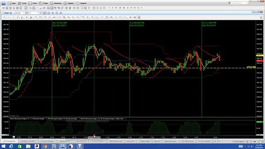Select the trend line drawing tool
The height and width of the screenshot is (149, 265).
pyautogui.click(x=5, y=17)
